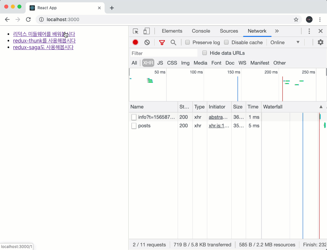Filter requests by CSS

tap(172, 63)
